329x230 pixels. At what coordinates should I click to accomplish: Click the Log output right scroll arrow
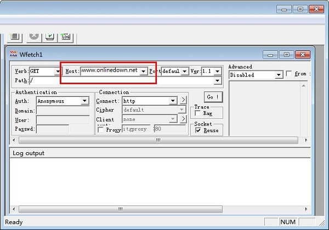[306, 209]
